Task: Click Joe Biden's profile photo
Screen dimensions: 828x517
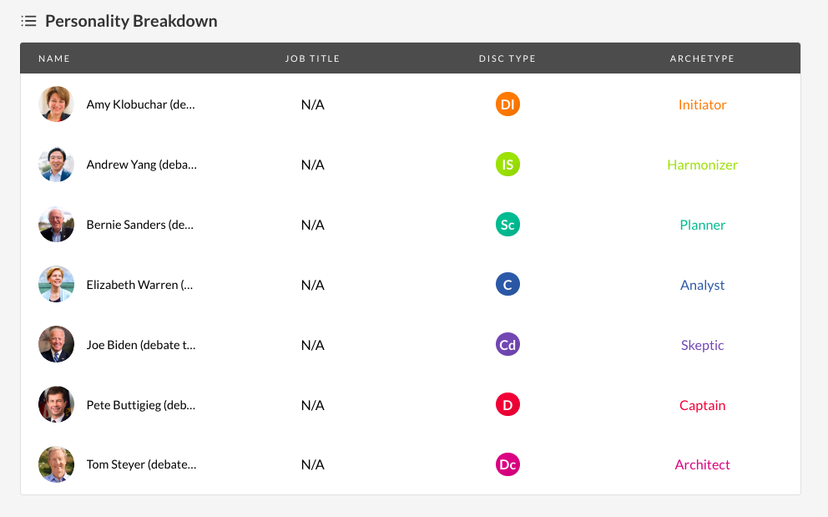Action: [x=56, y=345]
